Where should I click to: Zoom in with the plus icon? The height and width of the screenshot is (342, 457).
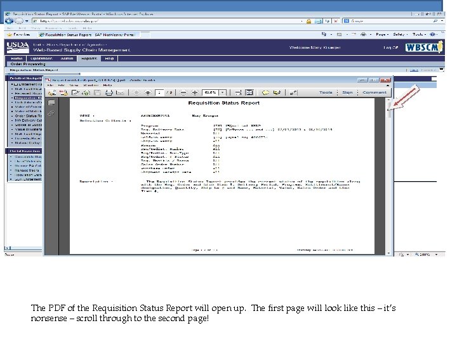coord(195,93)
